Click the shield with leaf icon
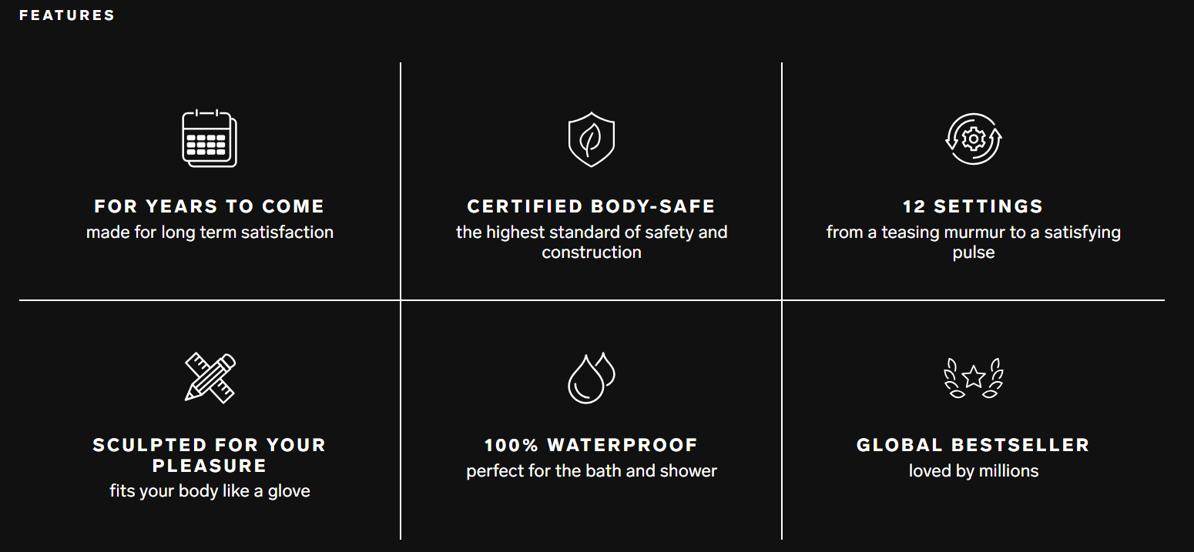1194x552 pixels. (x=591, y=139)
